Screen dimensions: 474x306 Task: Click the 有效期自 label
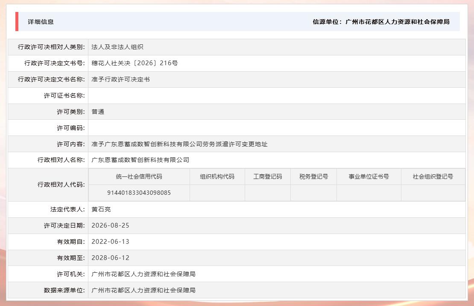(x=71, y=242)
